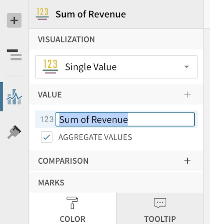
Task: Open the outline list icon in sidebar
Action: point(14,55)
